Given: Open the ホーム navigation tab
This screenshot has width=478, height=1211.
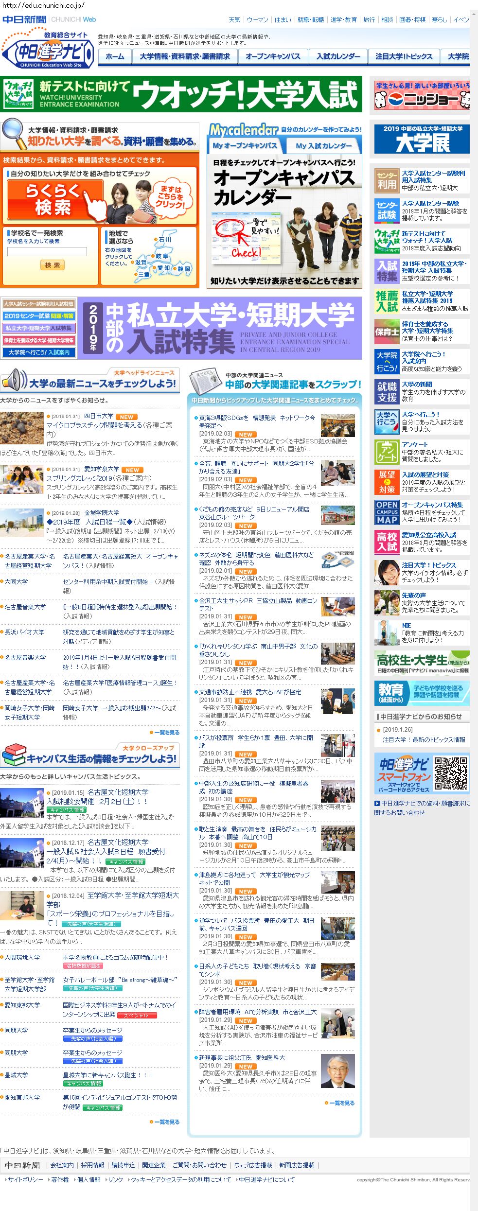Looking at the screenshot, I should pyautogui.click(x=115, y=56).
